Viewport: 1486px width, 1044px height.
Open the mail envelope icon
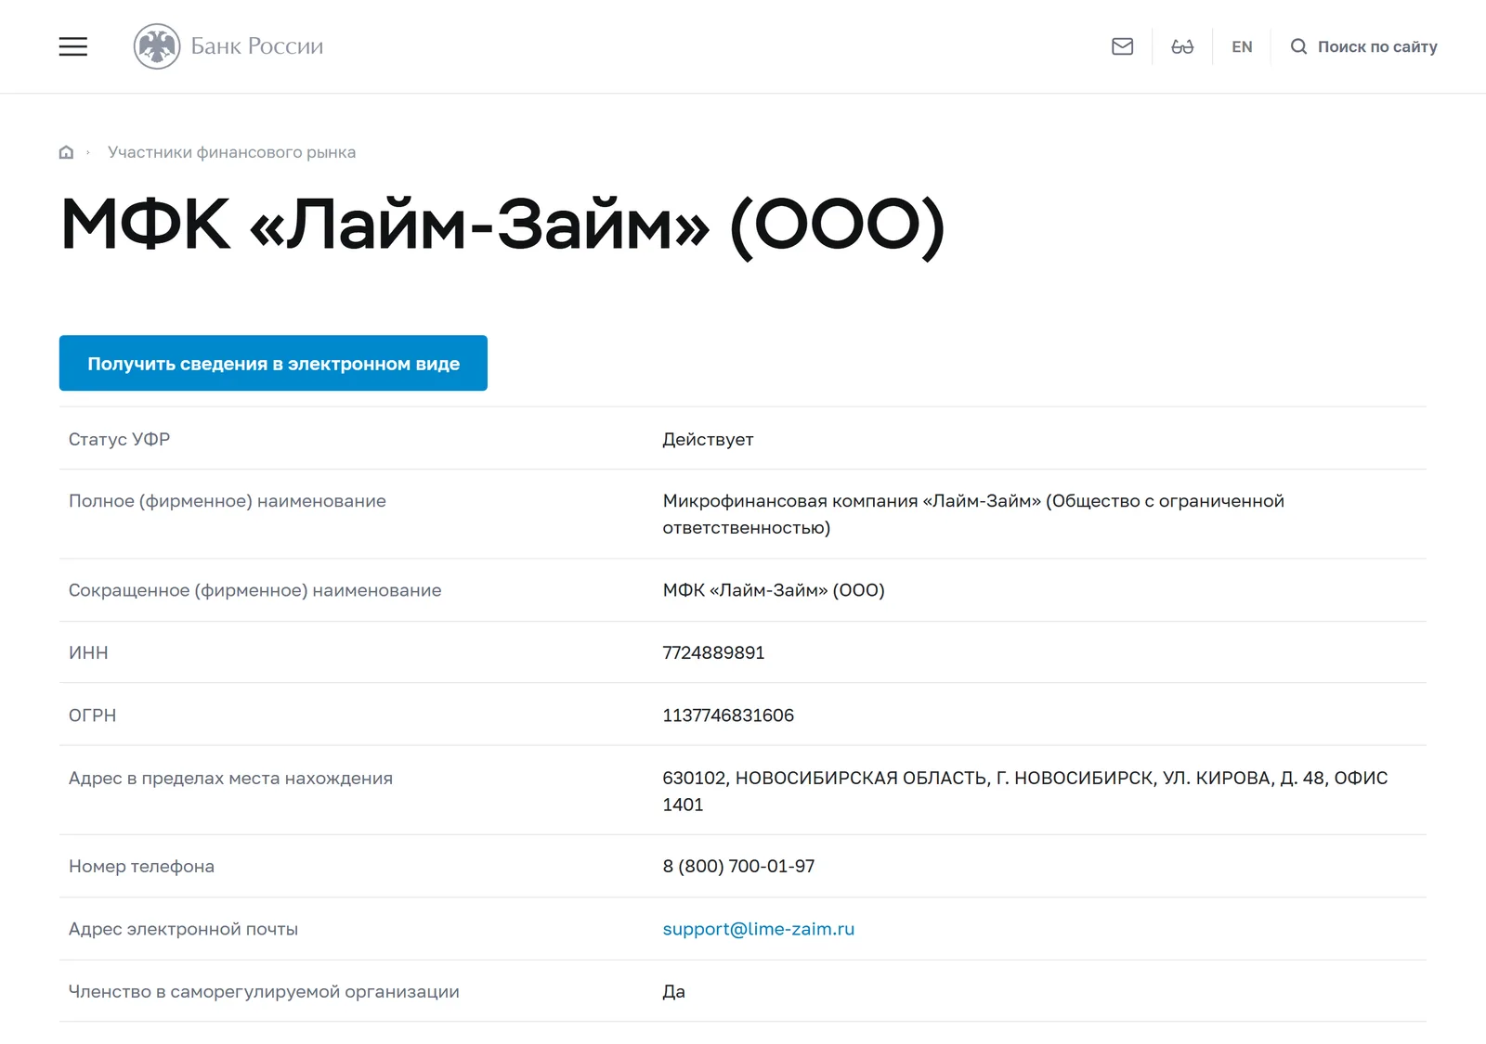(1122, 46)
